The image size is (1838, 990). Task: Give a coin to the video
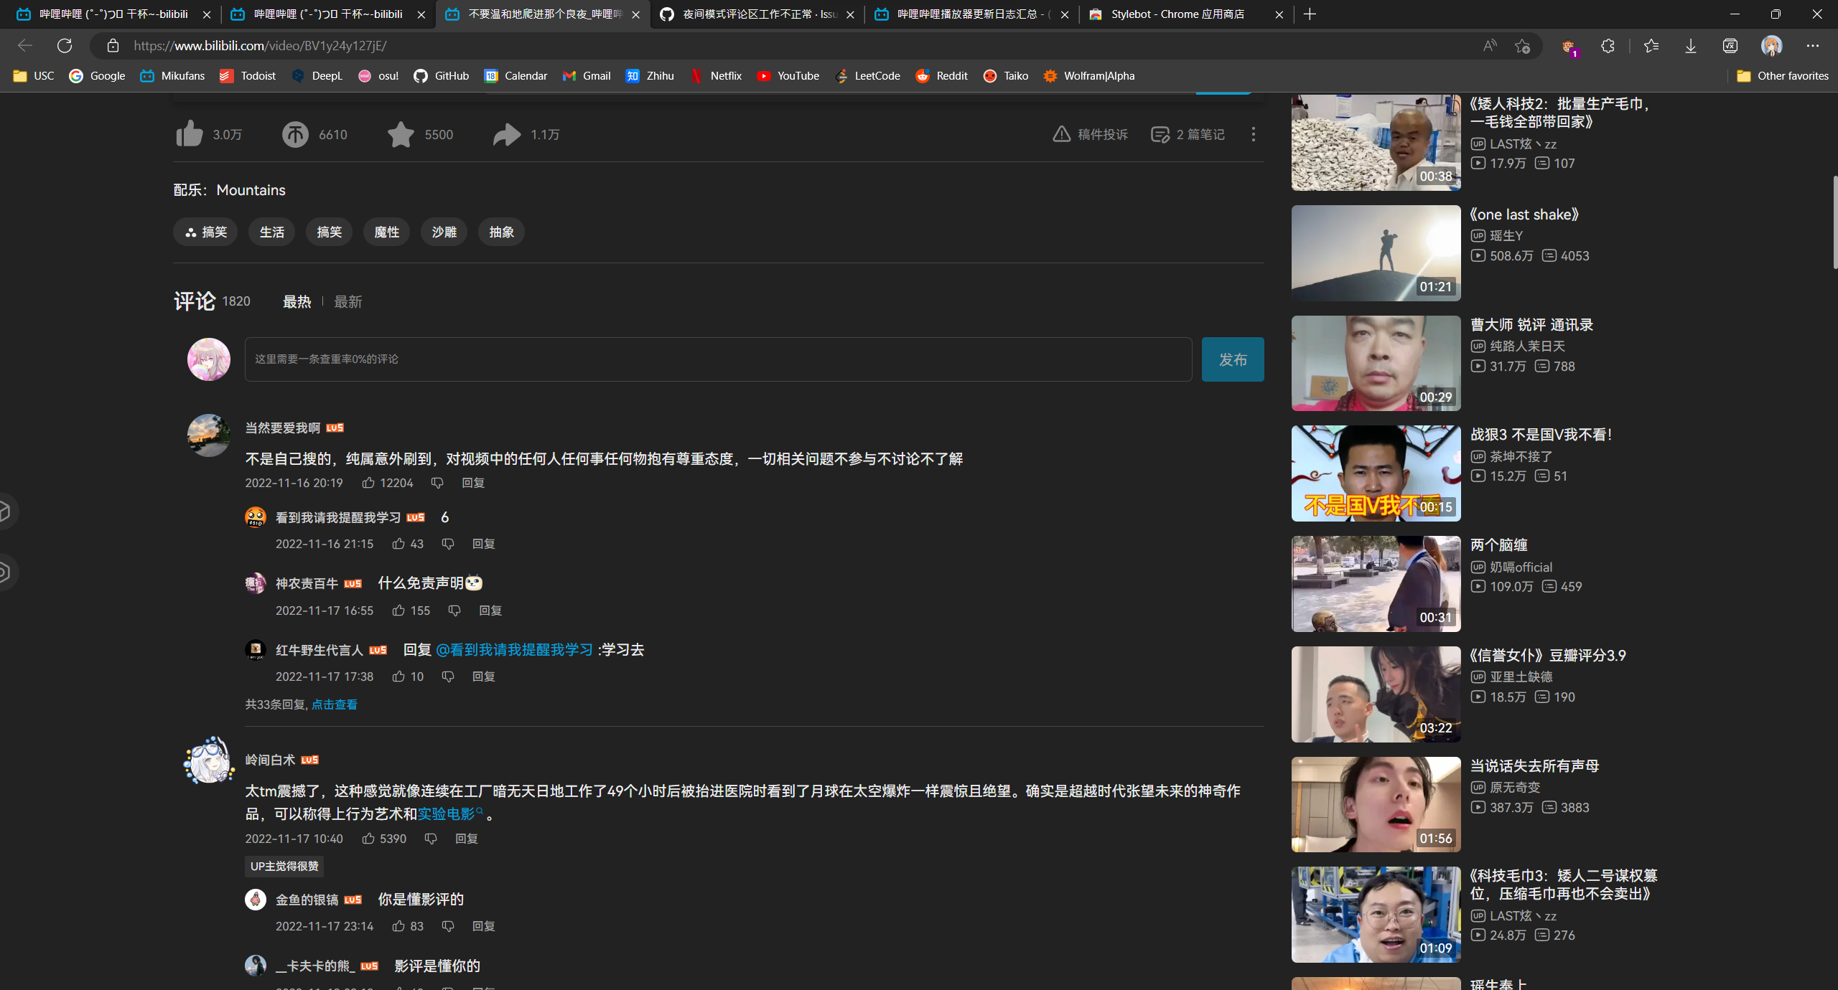pyautogui.click(x=296, y=134)
